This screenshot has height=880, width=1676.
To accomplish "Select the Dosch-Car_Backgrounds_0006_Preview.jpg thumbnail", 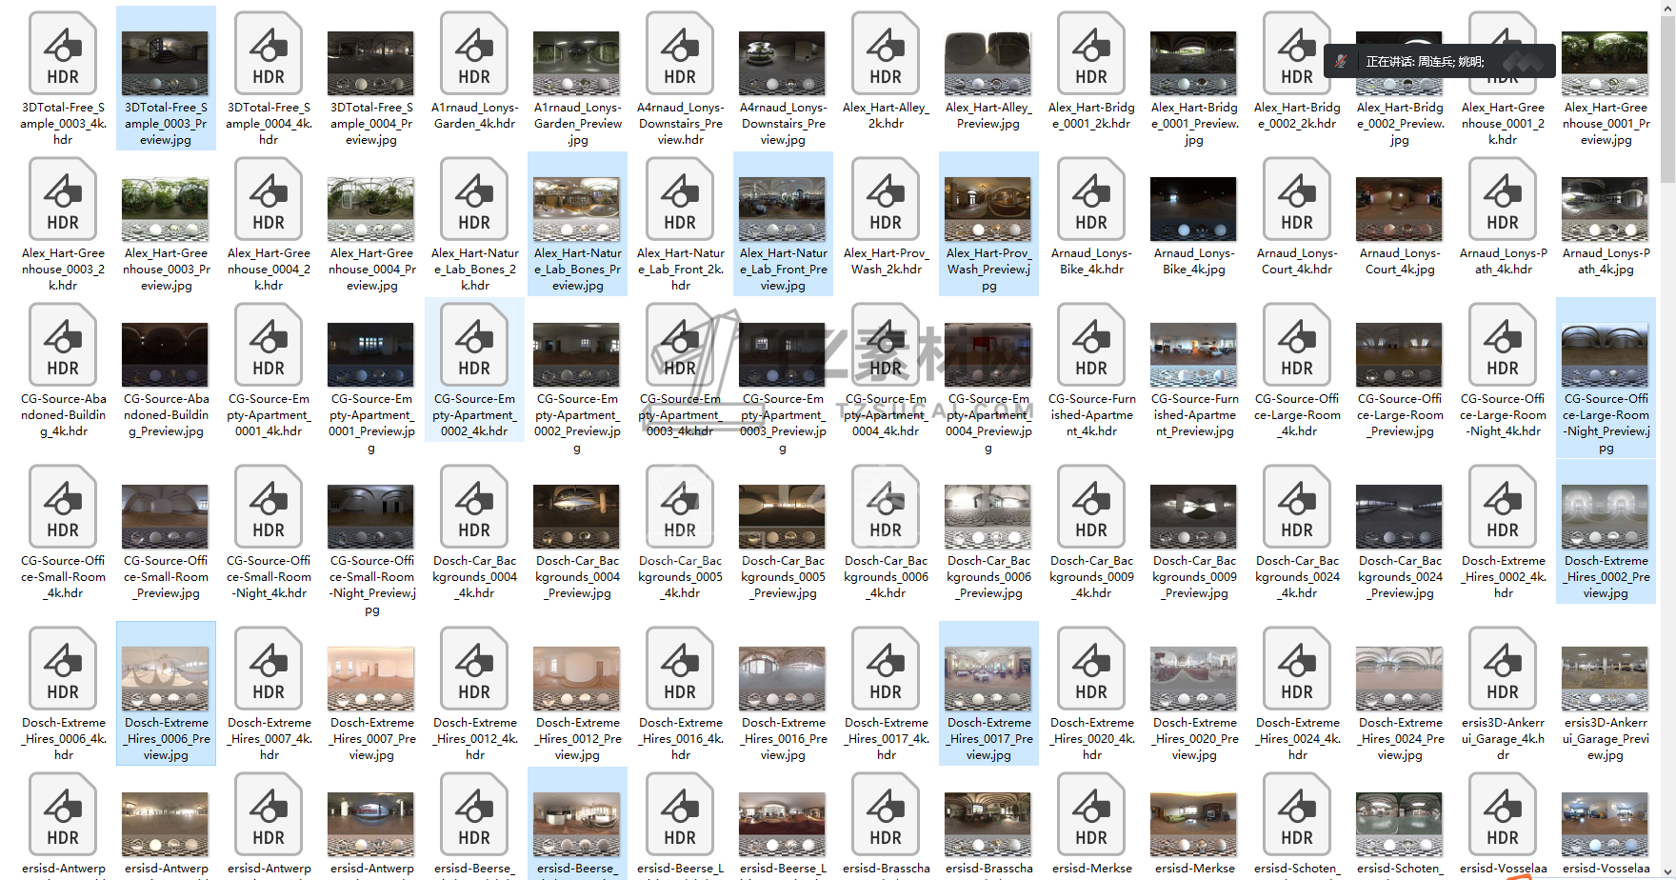I will point(988,516).
